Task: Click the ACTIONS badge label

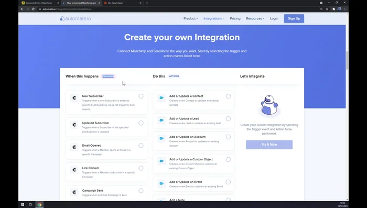Action: 174,76
